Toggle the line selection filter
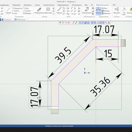The height and width of the screenshot is (132, 132). [83, 23]
